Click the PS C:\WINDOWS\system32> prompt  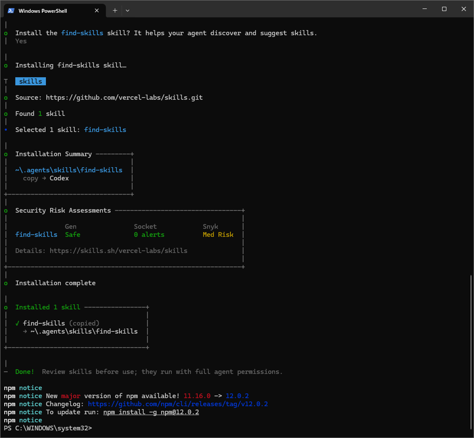click(x=48, y=428)
